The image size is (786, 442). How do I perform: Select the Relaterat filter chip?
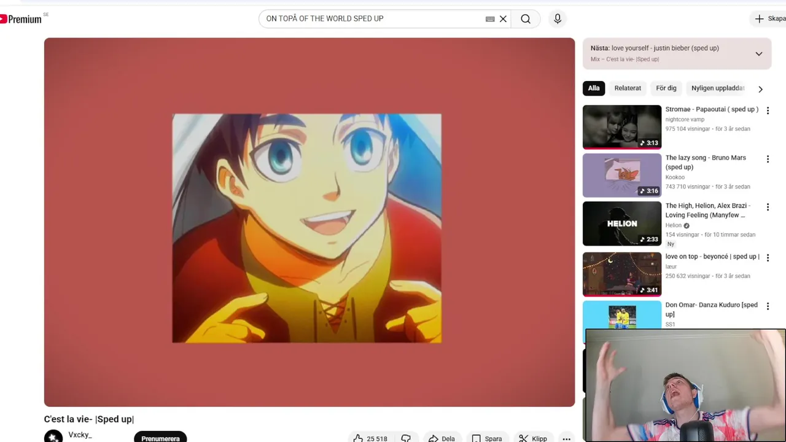coord(628,88)
